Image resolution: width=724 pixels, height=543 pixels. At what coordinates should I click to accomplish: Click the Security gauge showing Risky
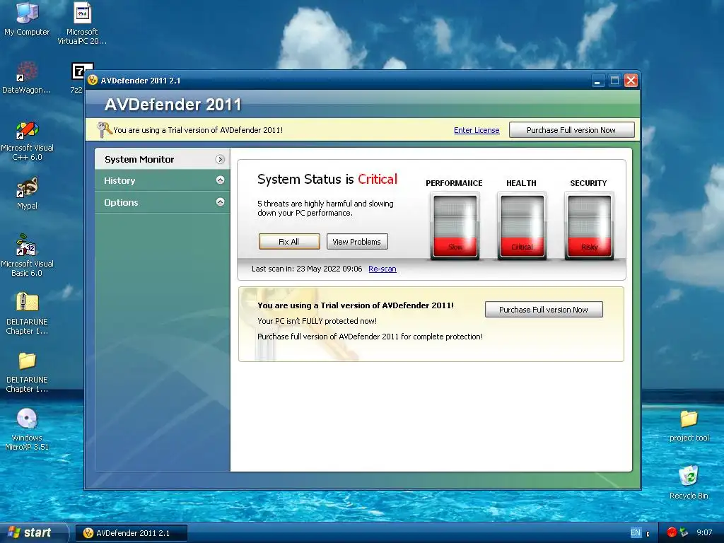click(589, 226)
